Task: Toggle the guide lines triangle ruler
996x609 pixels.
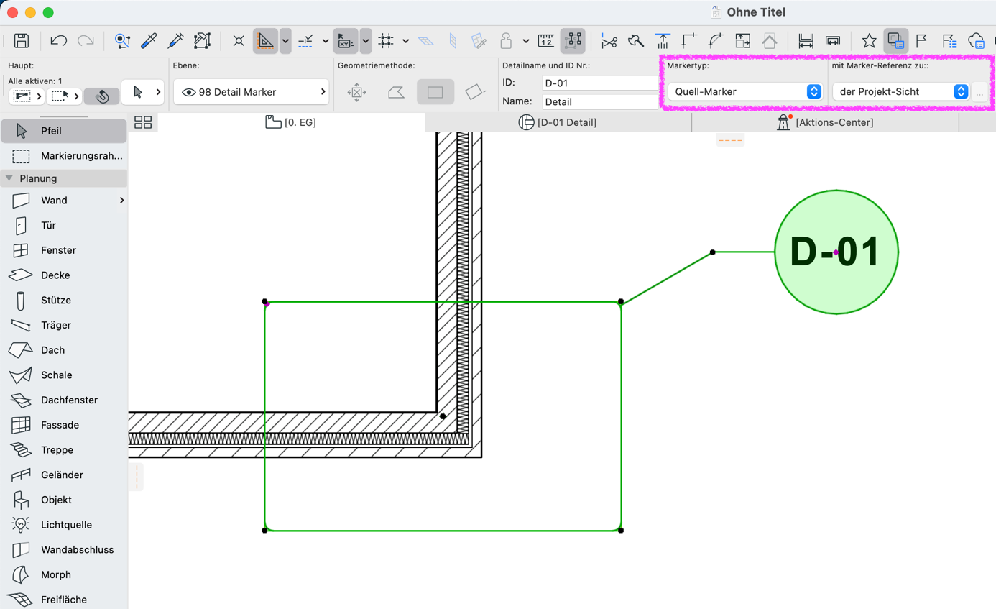Action: [265, 41]
